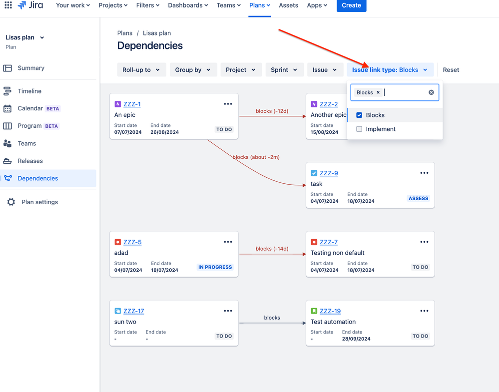Click the Lisas plan breadcrumb link

[157, 33]
